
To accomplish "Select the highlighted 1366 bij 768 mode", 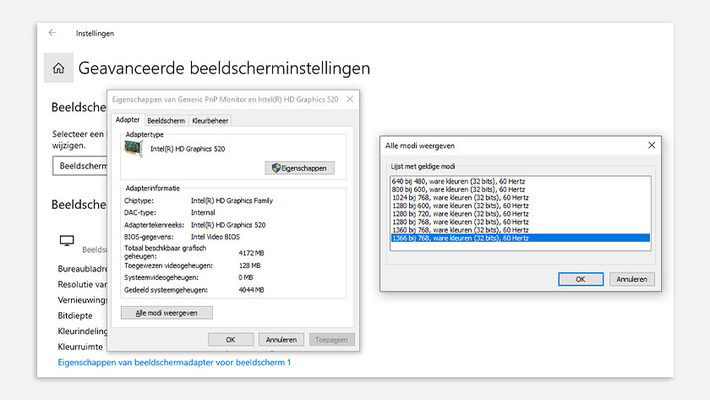I will coord(460,238).
